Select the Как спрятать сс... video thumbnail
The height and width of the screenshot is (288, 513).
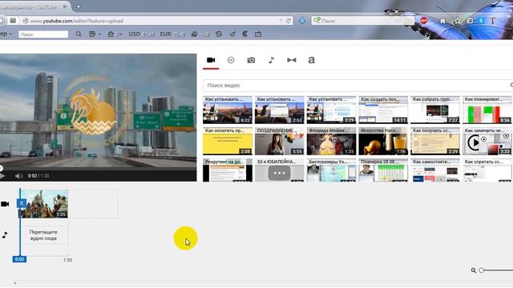(487, 170)
